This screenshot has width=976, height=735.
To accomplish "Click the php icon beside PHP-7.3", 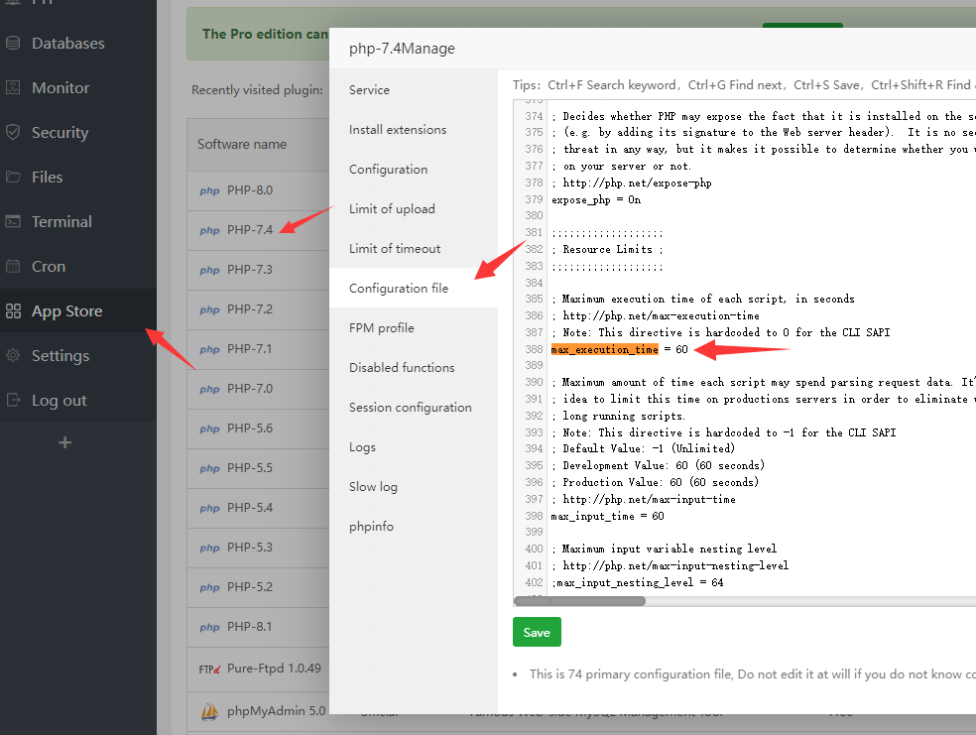I will (209, 270).
